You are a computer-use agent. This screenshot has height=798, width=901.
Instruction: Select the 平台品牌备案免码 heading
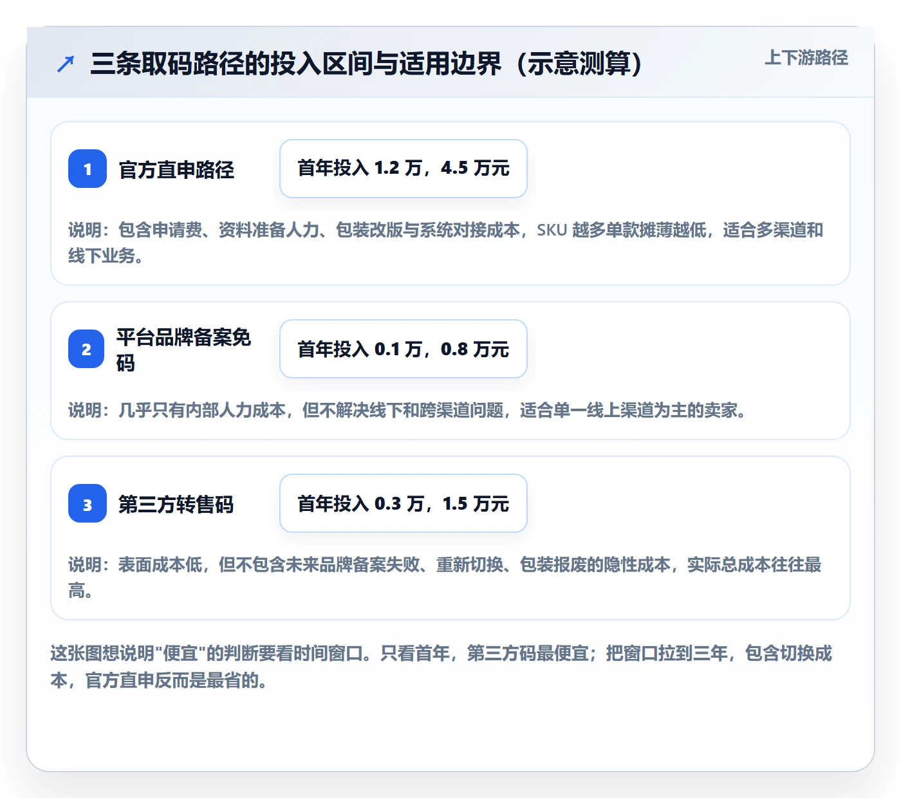point(183,349)
